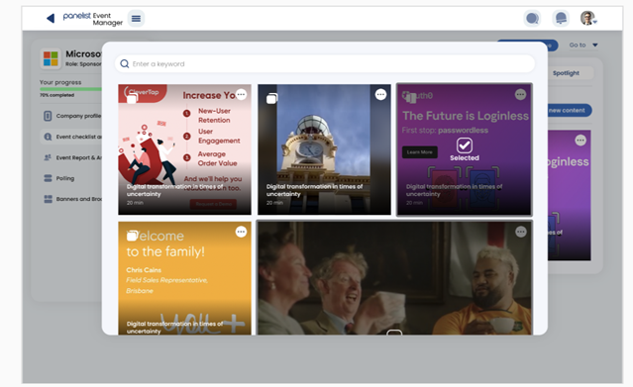Untick the Selected checkbox on Loginless card
This screenshot has height=387, width=633.
click(465, 145)
